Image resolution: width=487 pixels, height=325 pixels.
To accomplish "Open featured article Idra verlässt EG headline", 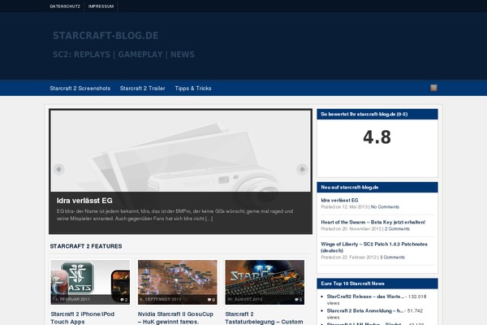I will [x=84, y=201].
